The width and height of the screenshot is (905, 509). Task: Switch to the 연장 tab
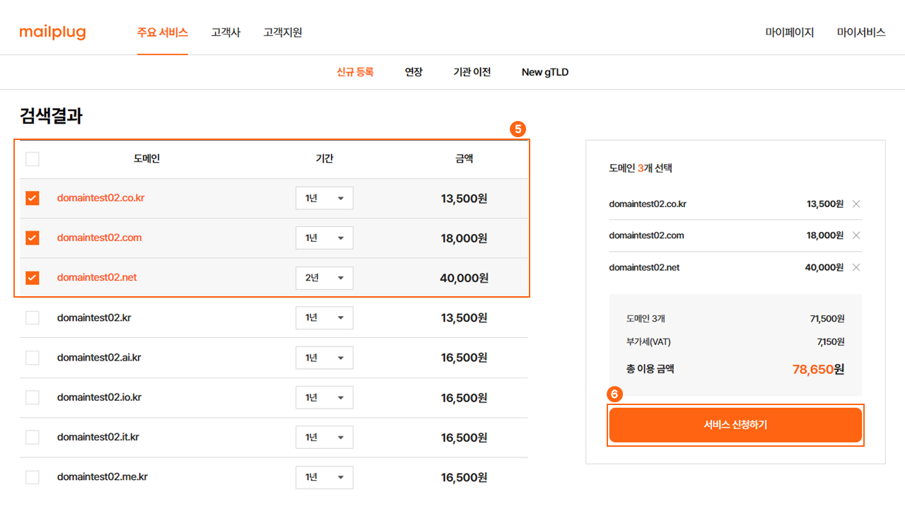pos(414,72)
